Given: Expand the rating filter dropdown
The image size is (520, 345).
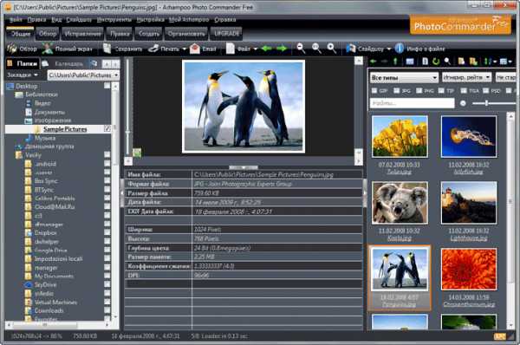Looking at the screenshot, I should (x=466, y=77).
